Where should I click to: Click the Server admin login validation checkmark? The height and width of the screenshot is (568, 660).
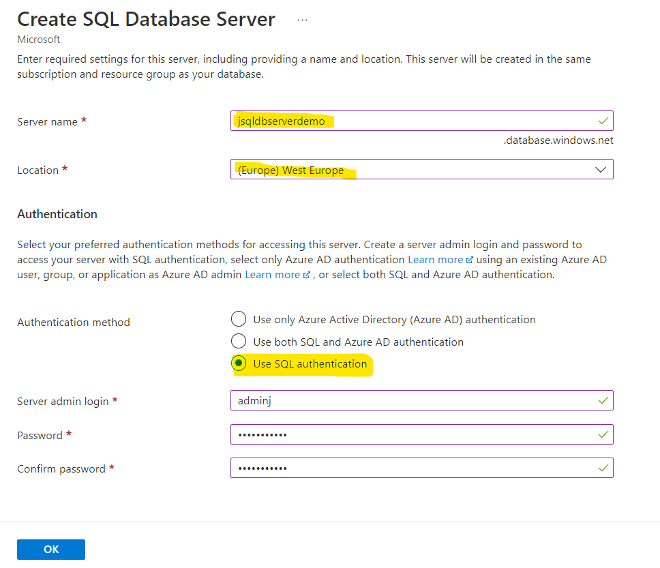pyautogui.click(x=602, y=400)
